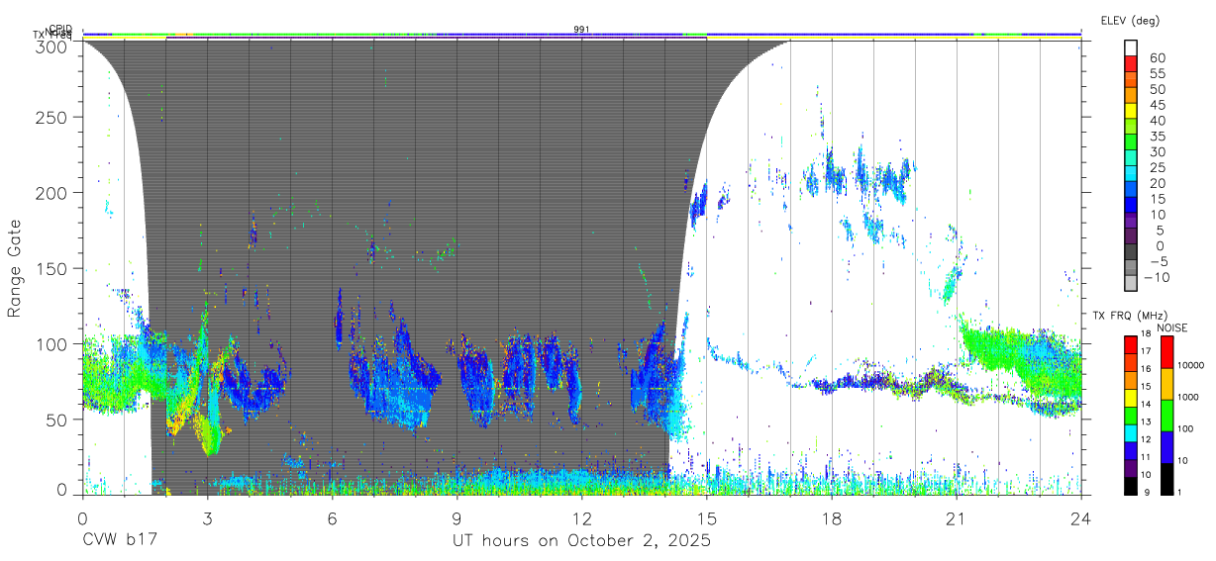
Task: Click the '35' label on ELEV colorbar
Action: point(1158,136)
